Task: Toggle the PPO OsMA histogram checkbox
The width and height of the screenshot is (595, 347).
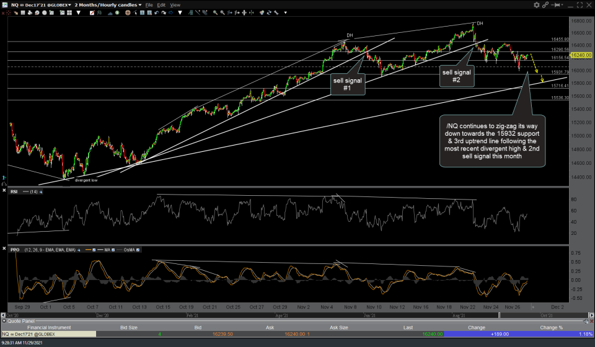Action: tap(138, 250)
